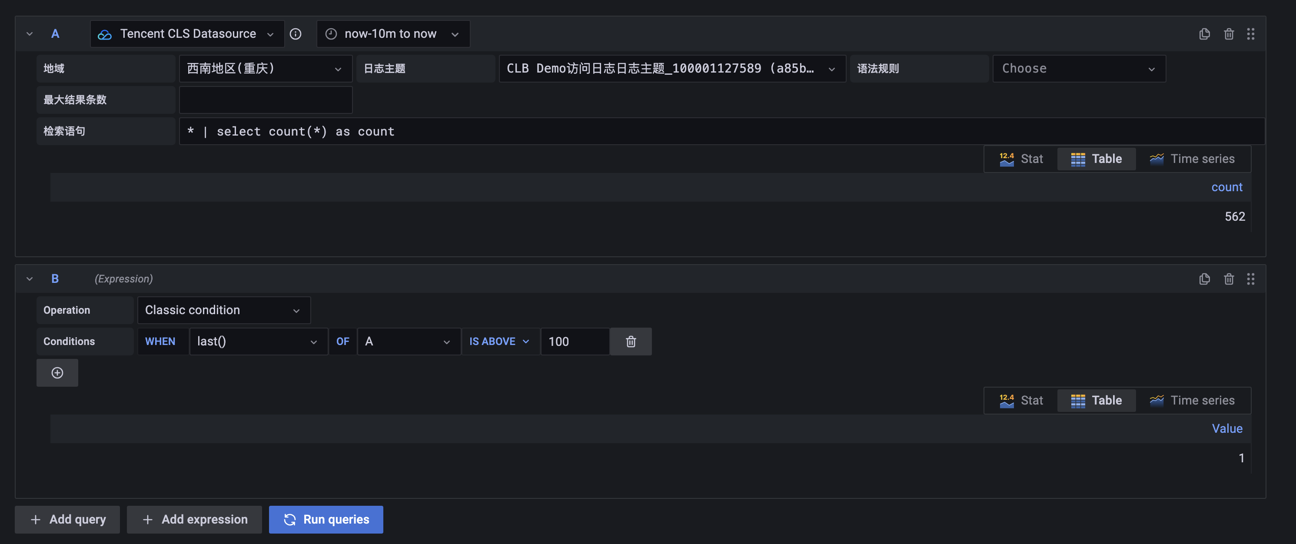1296x544 pixels.
Task: Click the expression name letter B
Action: [x=55, y=279]
